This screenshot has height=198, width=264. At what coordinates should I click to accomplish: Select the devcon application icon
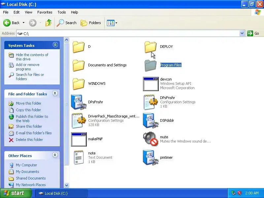click(151, 84)
